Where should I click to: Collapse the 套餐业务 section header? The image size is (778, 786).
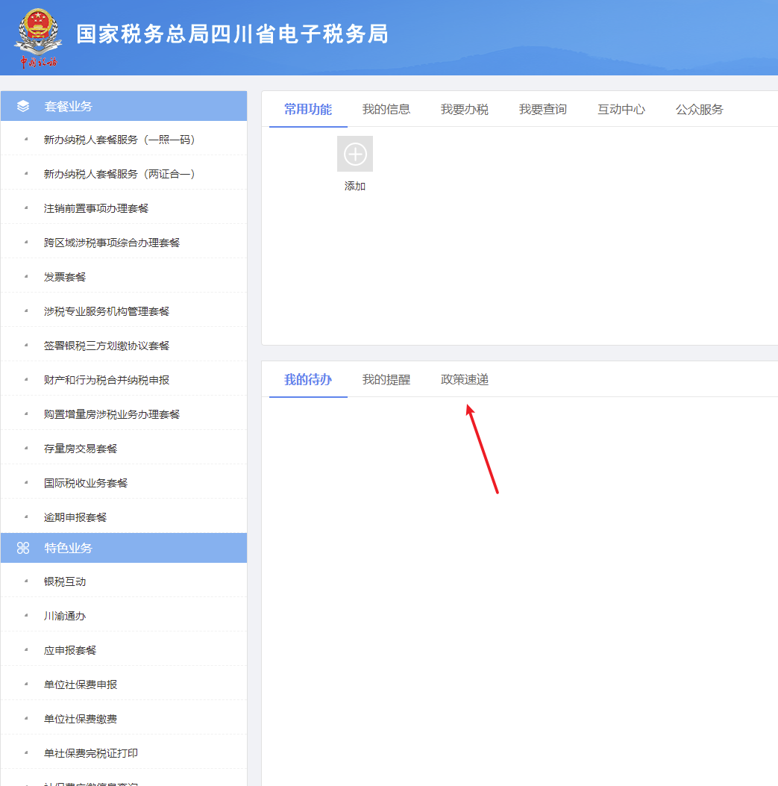point(124,106)
